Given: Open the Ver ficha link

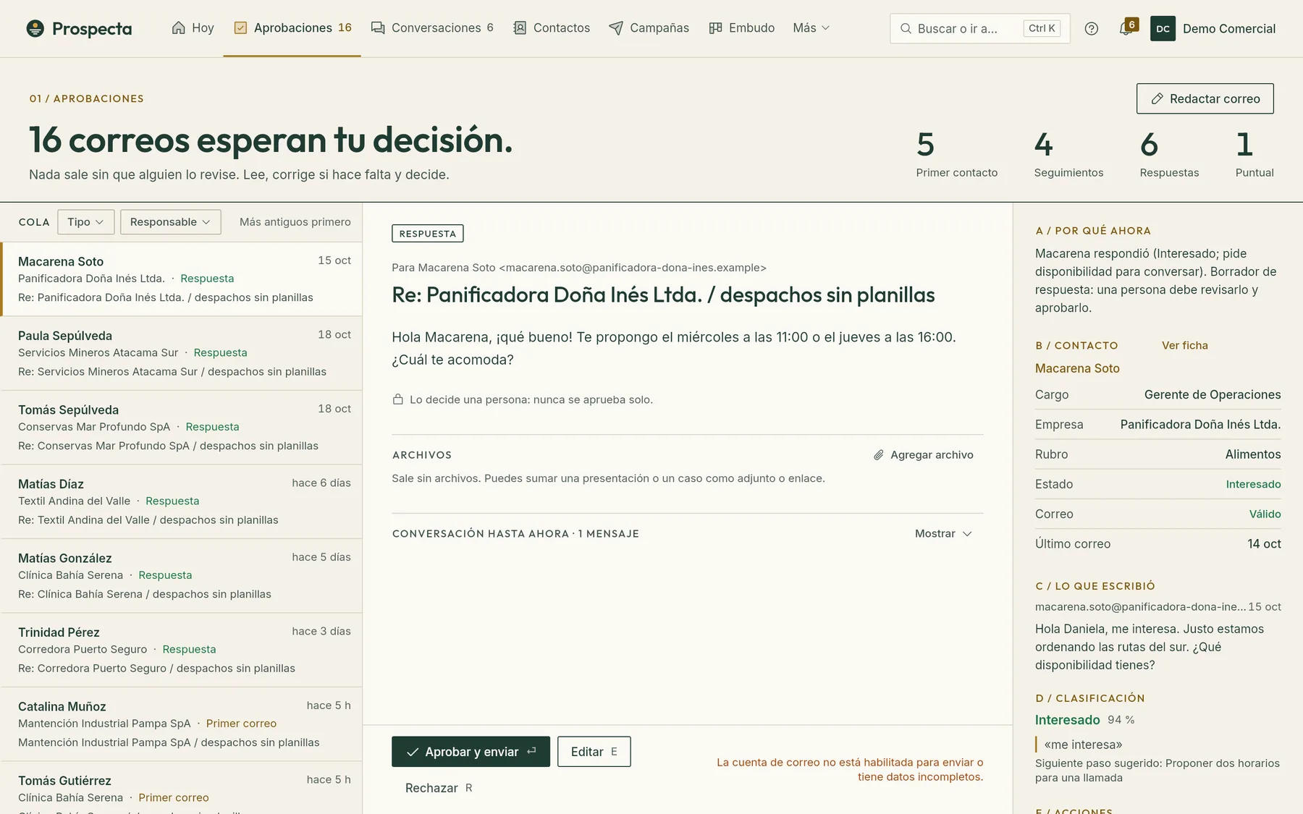Looking at the screenshot, I should [x=1184, y=345].
